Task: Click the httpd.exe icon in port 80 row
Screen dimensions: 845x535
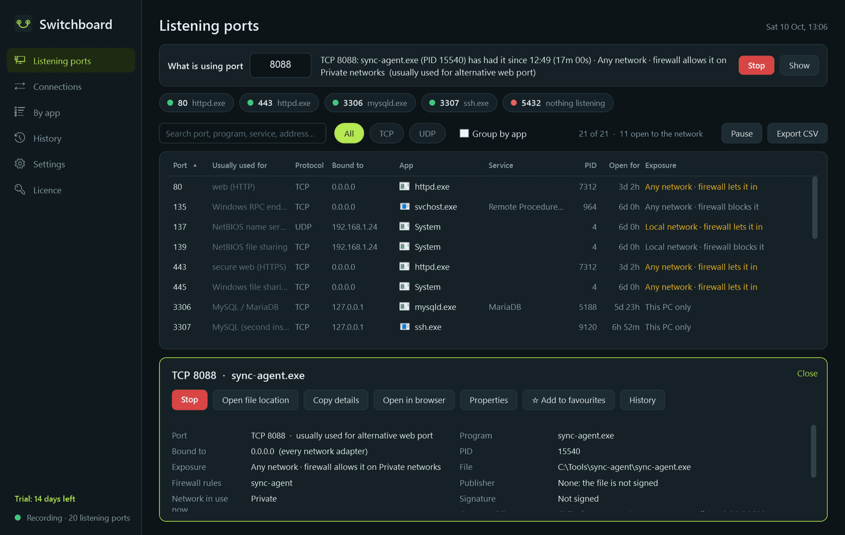Action: 405,186
